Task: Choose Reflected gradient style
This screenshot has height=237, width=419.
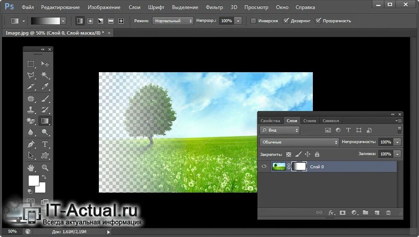Action: tap(110, 21)
